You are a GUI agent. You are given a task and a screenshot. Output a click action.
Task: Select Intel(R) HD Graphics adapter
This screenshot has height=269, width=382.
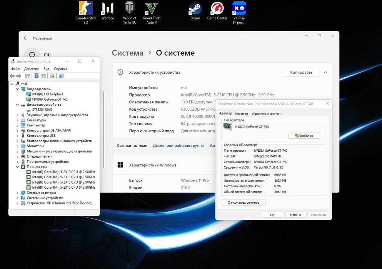click(x=45, y=94)
